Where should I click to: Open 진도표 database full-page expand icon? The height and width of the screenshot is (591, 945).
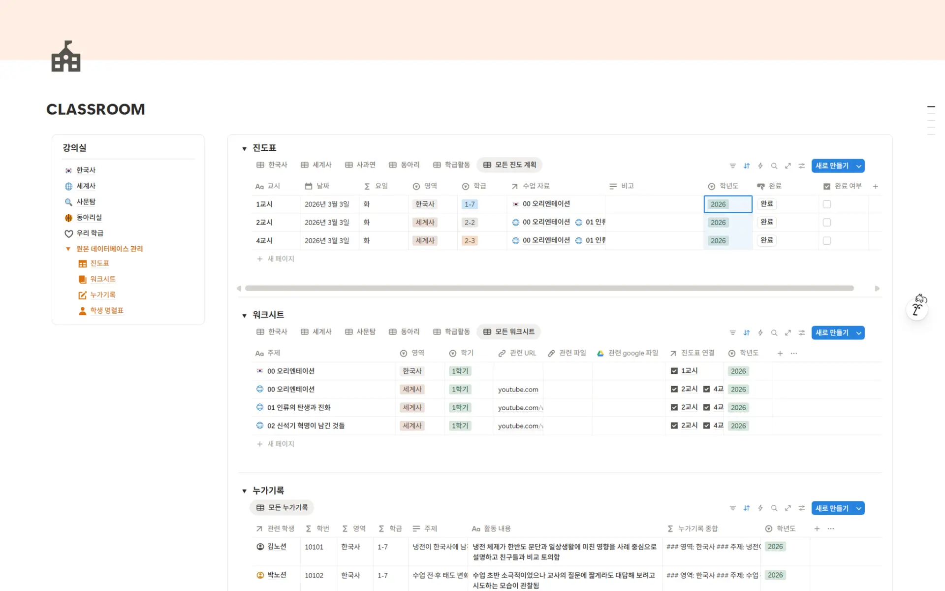[788, 166]
